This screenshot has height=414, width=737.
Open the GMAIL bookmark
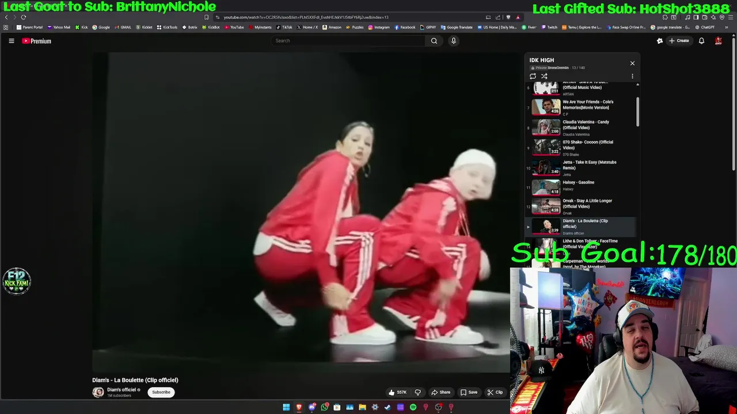(123, 27)
